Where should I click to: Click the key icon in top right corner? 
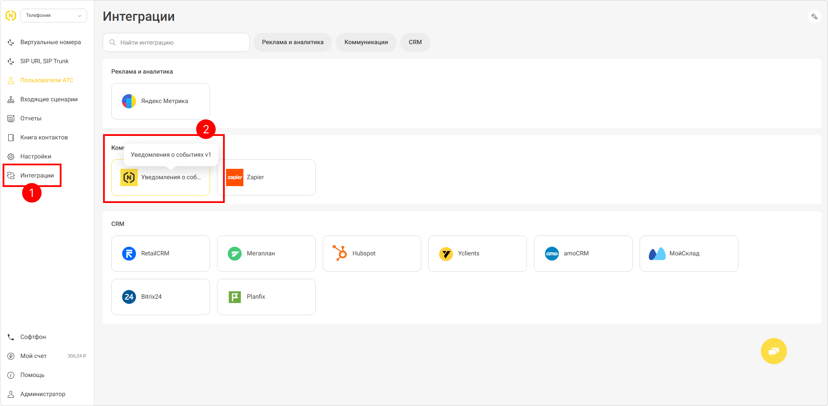tap(815, 16)
